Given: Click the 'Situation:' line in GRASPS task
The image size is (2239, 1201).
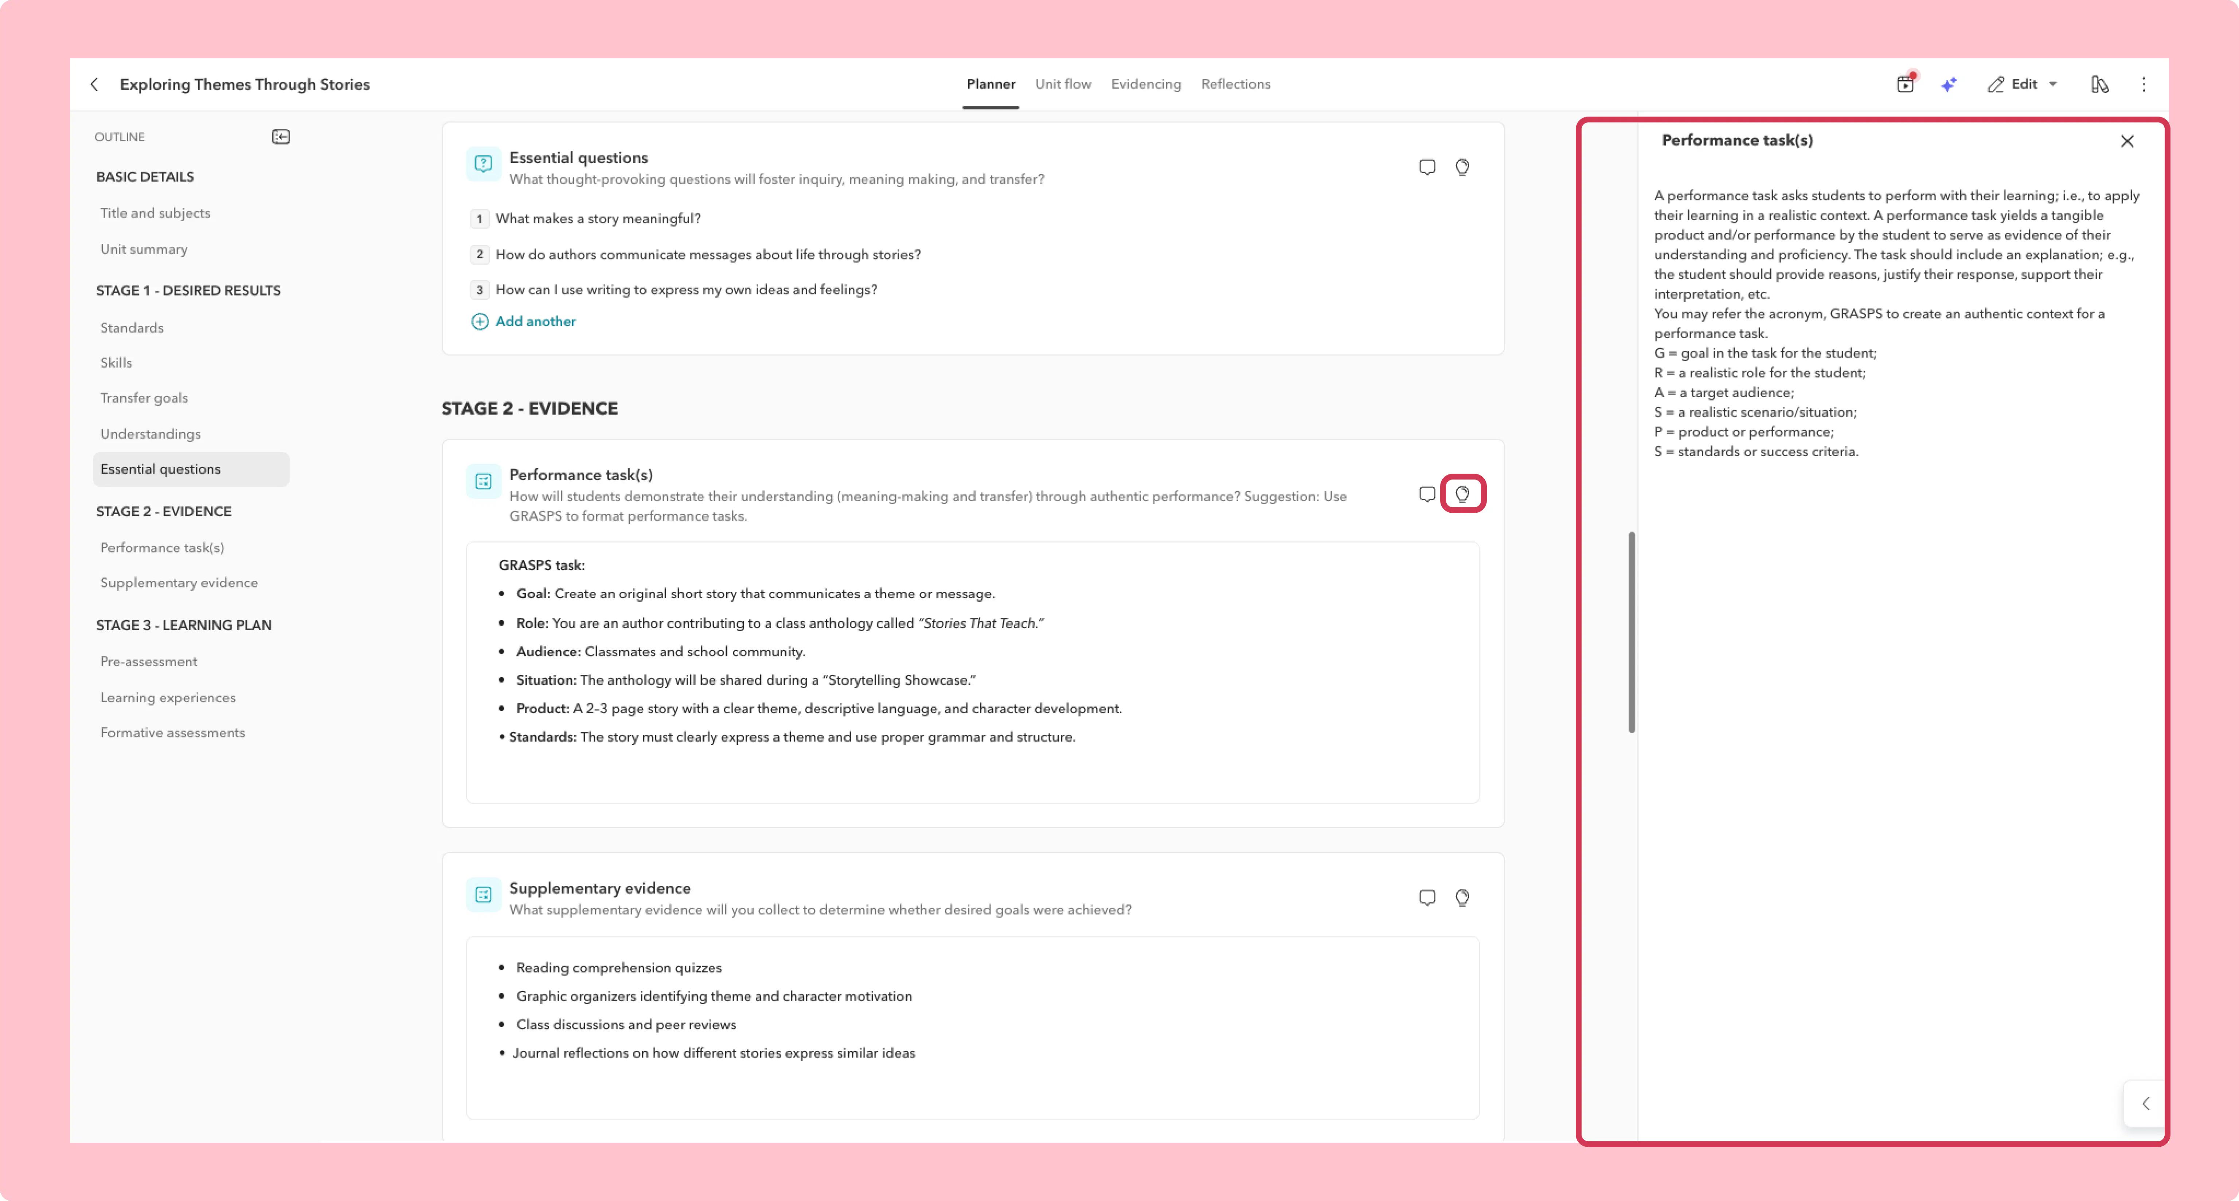Looking at the screenshot, I should point(746,680).
